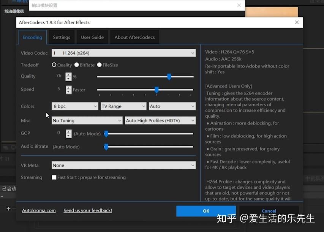Open the Auto High Profiles dropdown

coord(160,120)
